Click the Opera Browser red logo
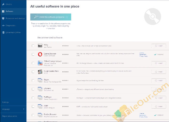Screen dimensions: 169x122 tap(40, 54)
